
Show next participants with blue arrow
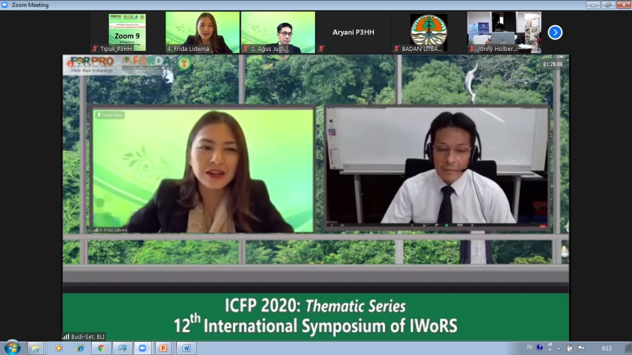coord(555,33)
